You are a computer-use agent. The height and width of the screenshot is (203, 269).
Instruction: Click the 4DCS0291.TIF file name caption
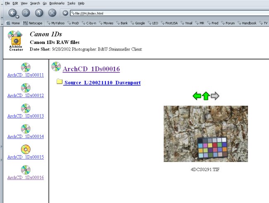pos(205,170)
